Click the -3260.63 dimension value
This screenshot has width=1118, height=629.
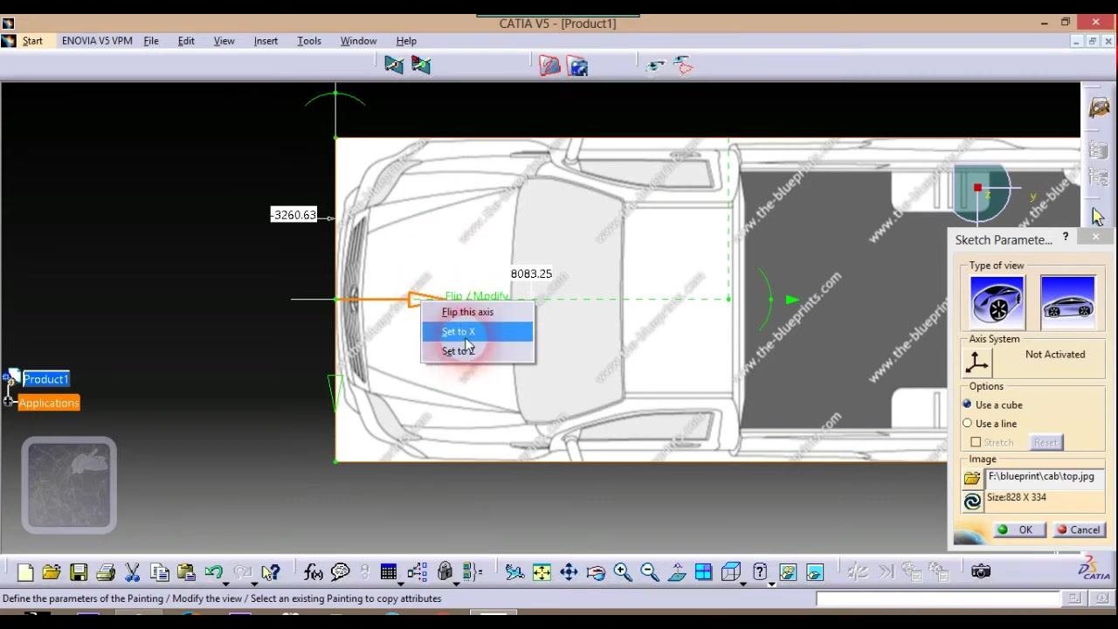pos(294,215)
